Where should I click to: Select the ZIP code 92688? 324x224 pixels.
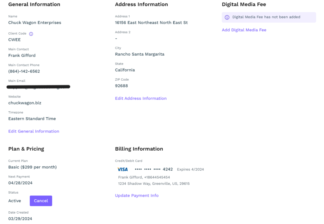[121, 86]
